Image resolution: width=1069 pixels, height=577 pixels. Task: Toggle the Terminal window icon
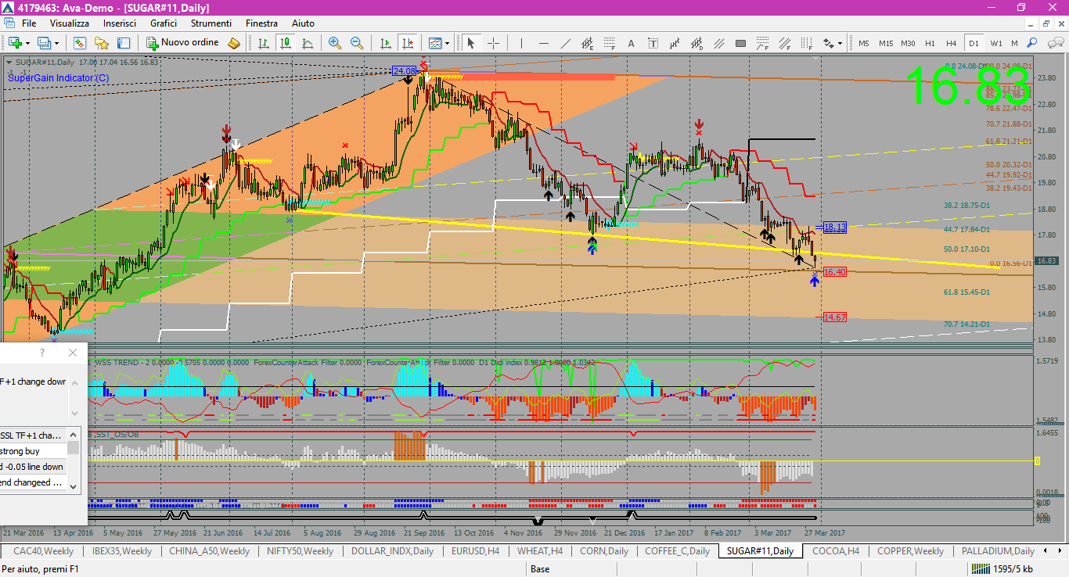point(124,43)
